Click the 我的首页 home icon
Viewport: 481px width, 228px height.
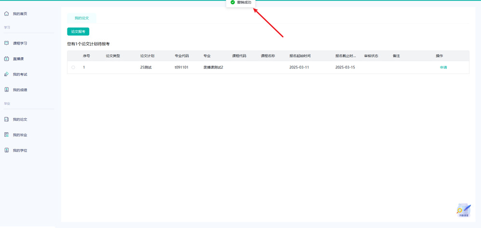pos(6,13)
